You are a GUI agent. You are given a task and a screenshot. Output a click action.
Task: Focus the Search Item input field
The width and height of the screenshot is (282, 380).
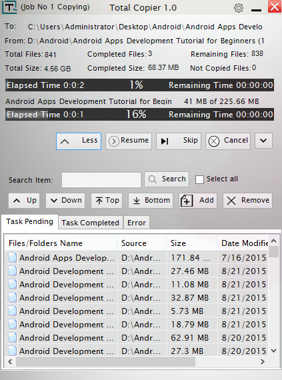[x=101, y=180]
